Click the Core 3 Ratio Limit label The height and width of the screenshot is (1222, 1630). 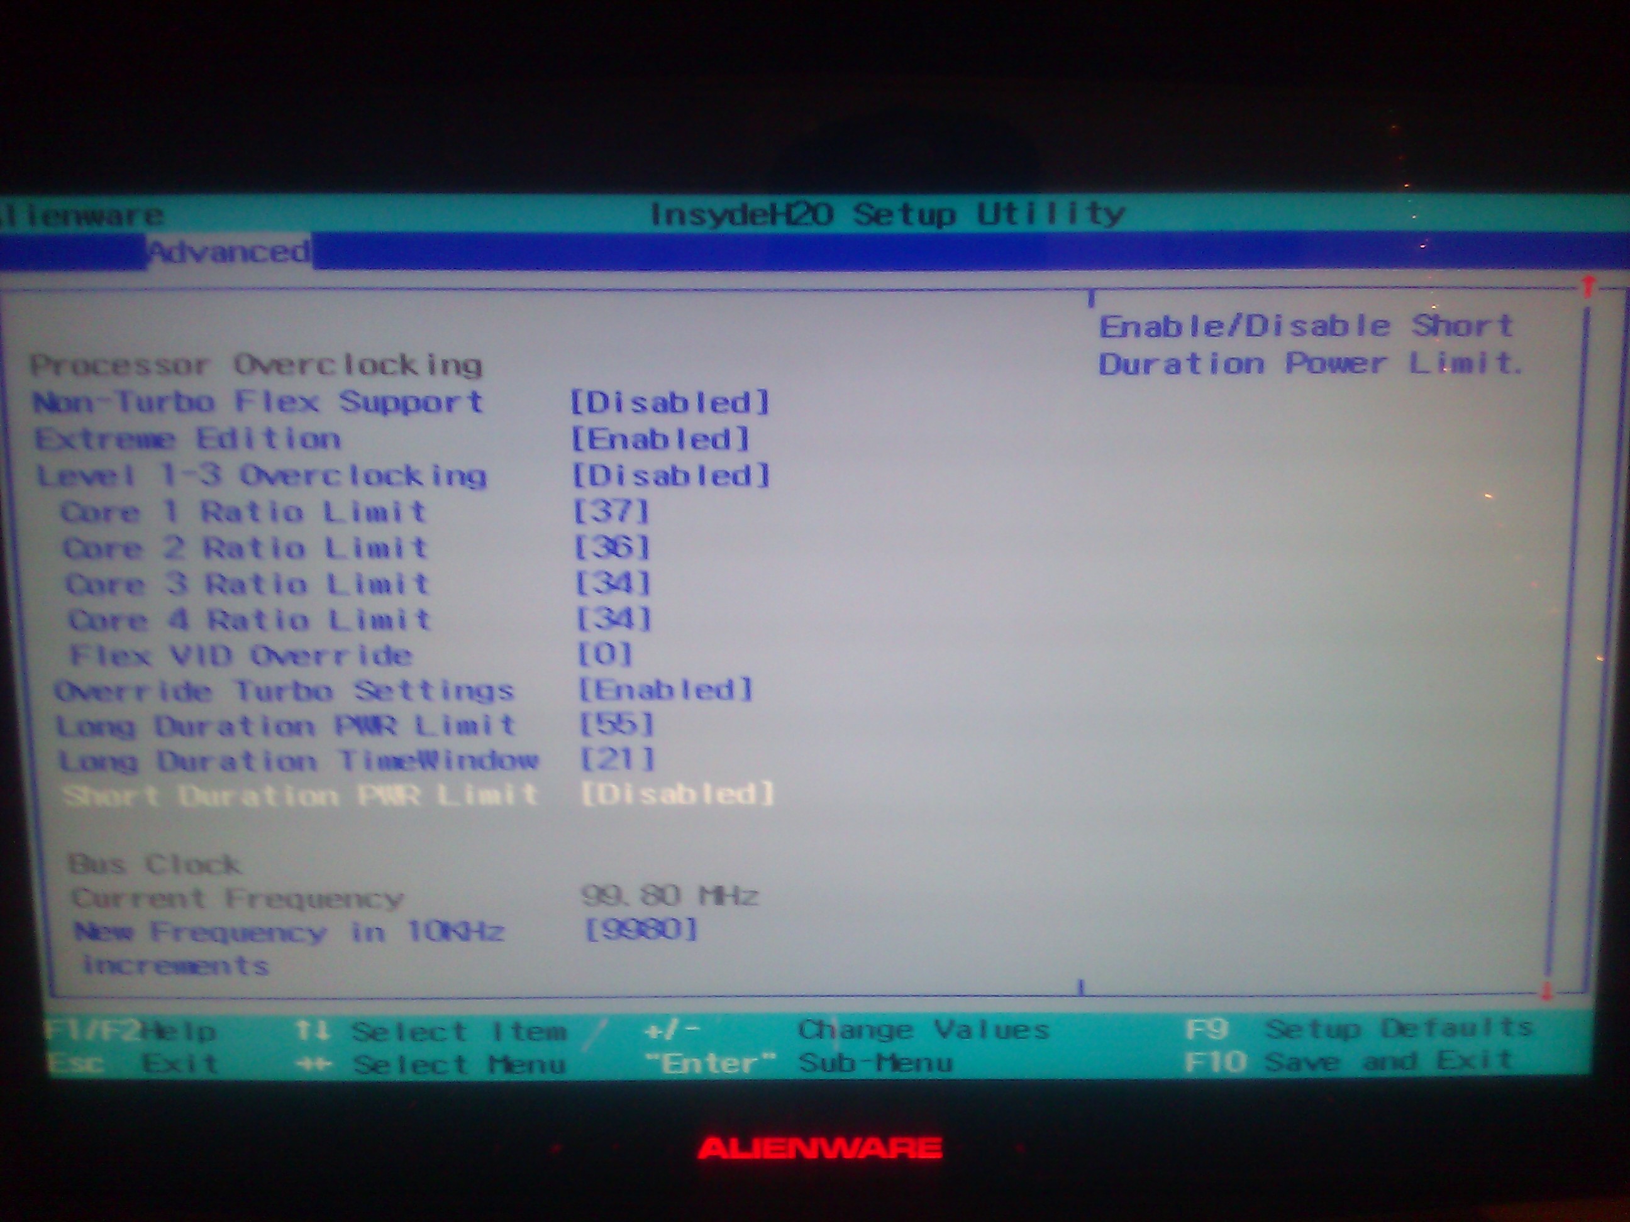pos(247,583)
